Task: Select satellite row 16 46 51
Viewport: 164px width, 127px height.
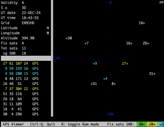Action: (x=21, y=84)
